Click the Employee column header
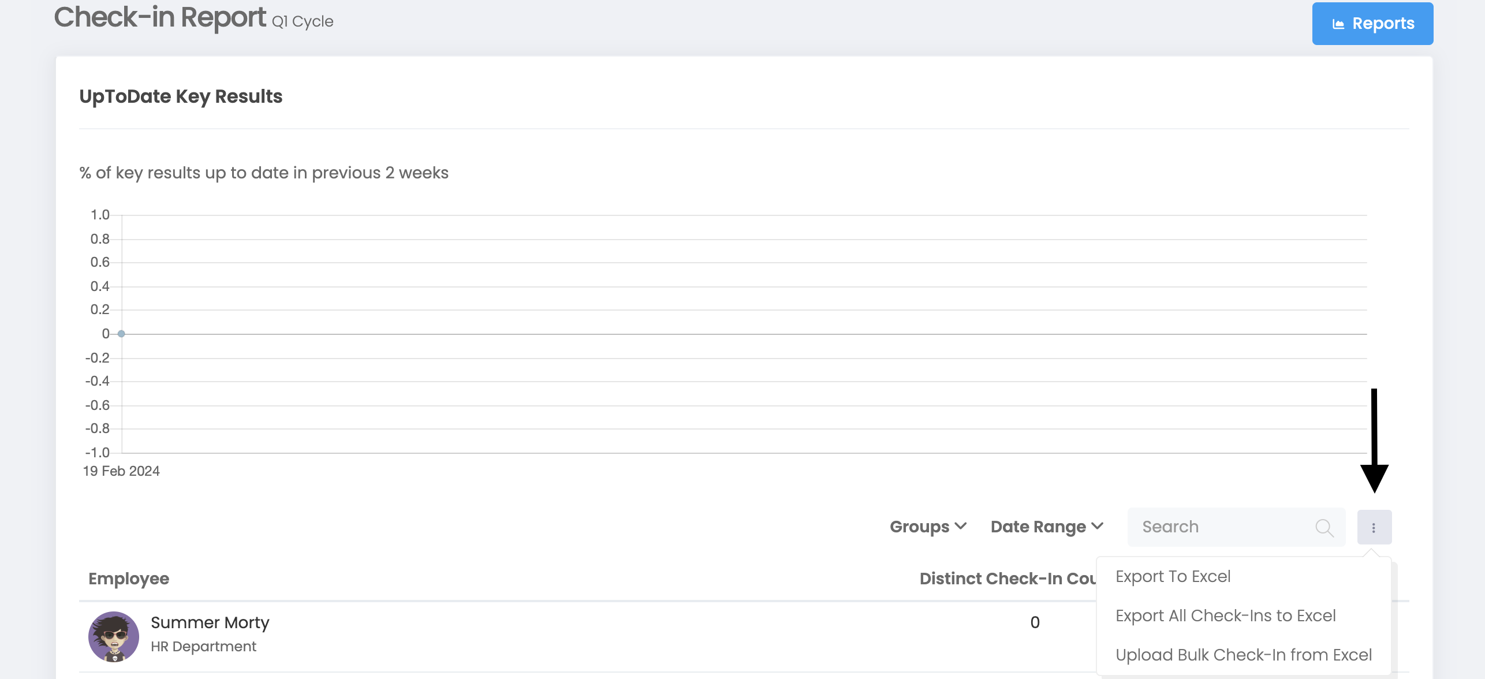This screenshot has width=1485, height=679. coord(129,579)
